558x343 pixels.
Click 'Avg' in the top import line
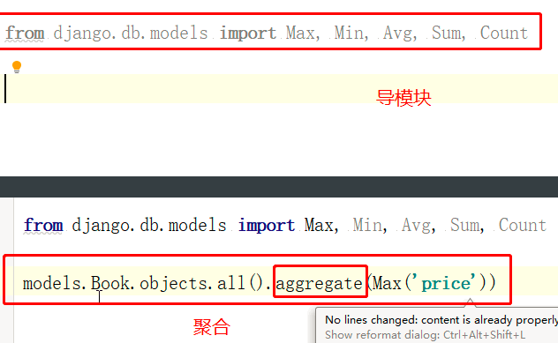pos(398,34)
